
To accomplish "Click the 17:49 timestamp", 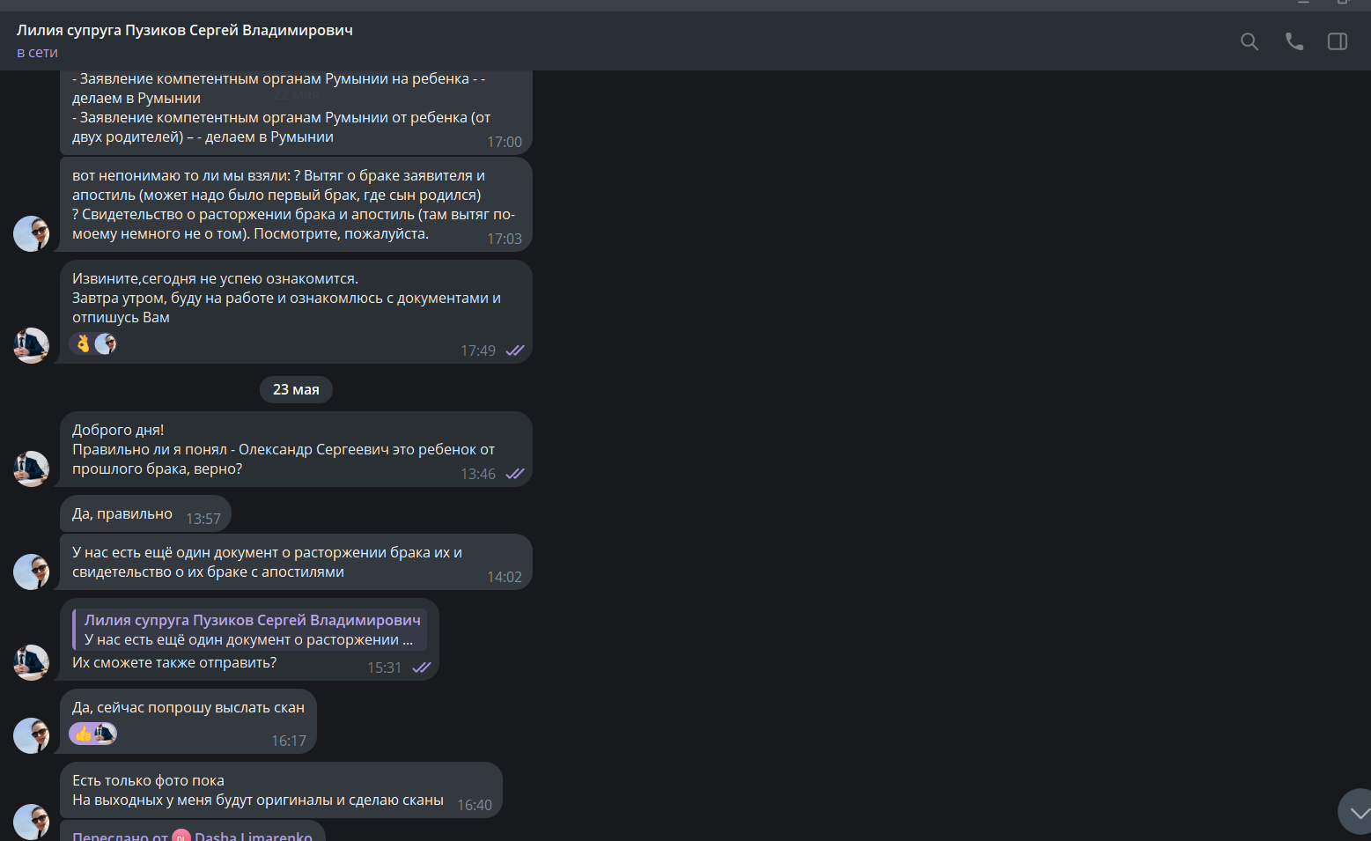I will [x=478, y=350].
